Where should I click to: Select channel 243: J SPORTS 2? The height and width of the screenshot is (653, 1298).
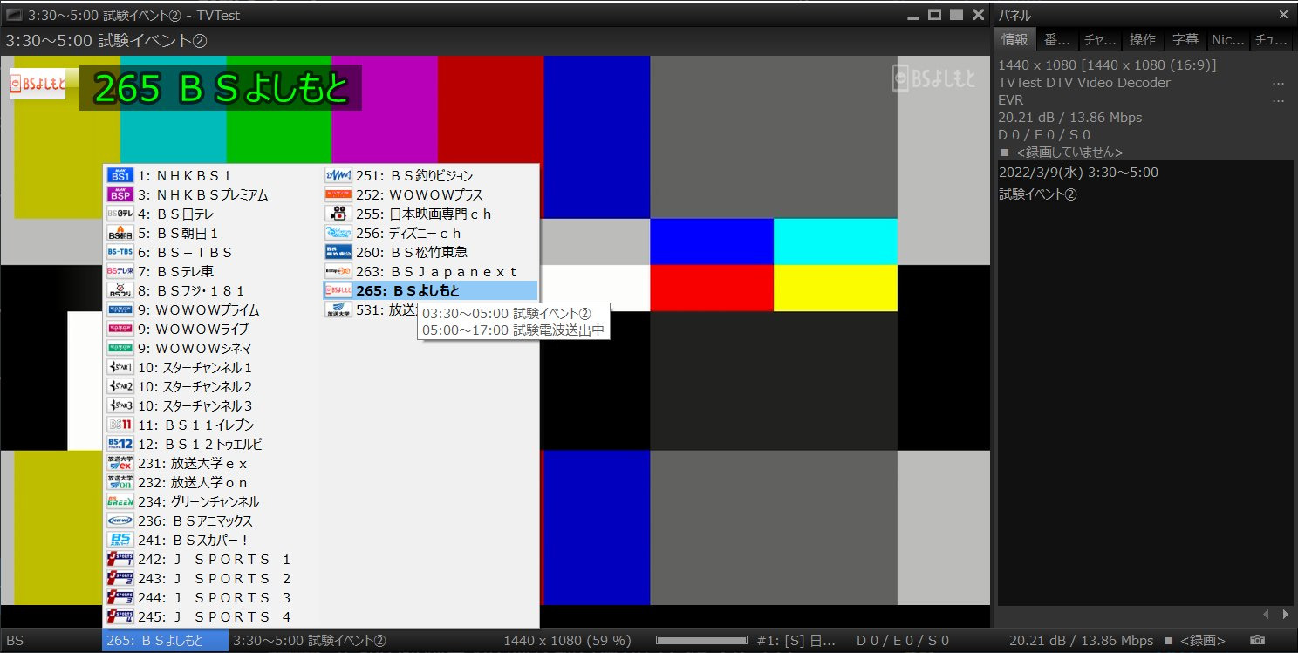pos(212,579)
